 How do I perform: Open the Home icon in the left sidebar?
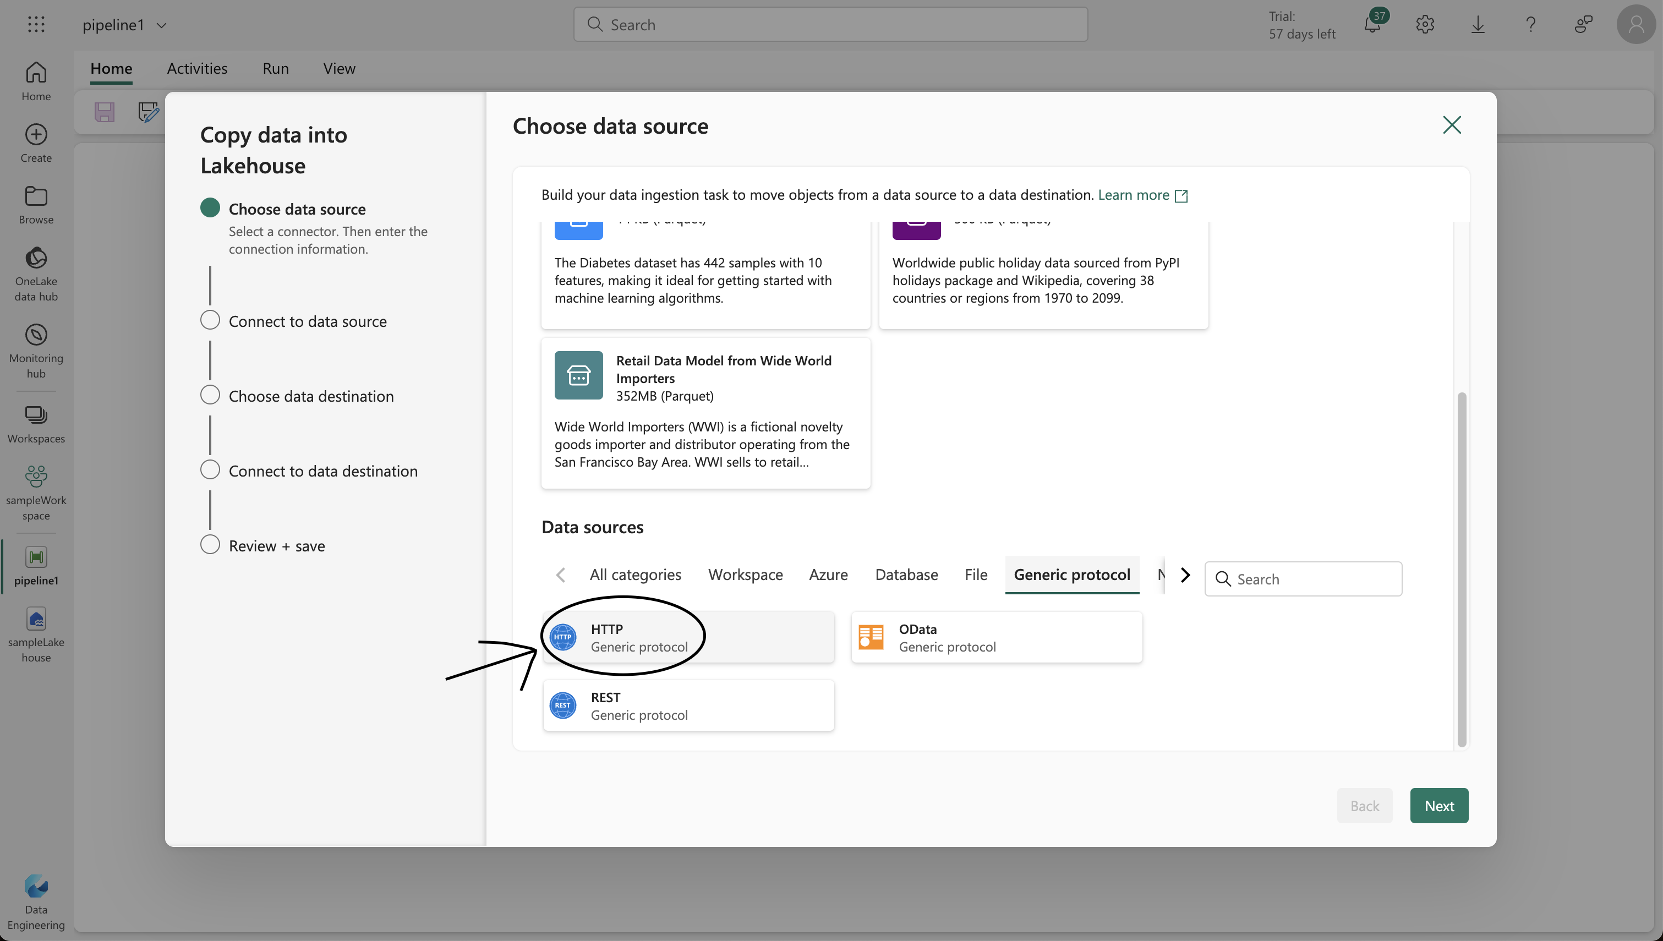pos(36,81)
